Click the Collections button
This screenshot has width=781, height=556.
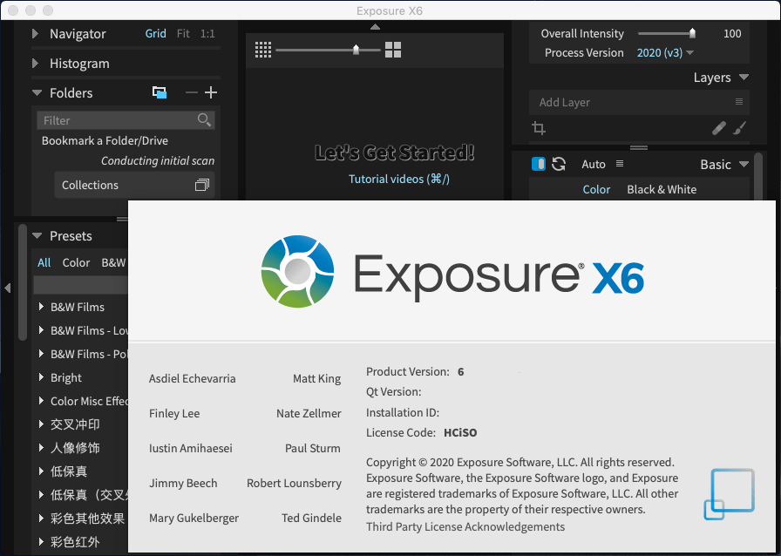(134, 185)
